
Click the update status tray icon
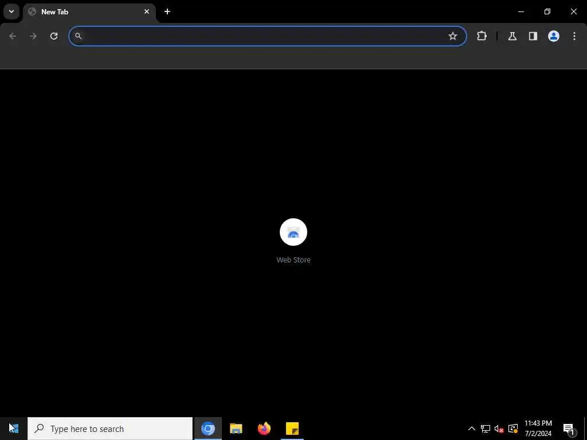513,429
